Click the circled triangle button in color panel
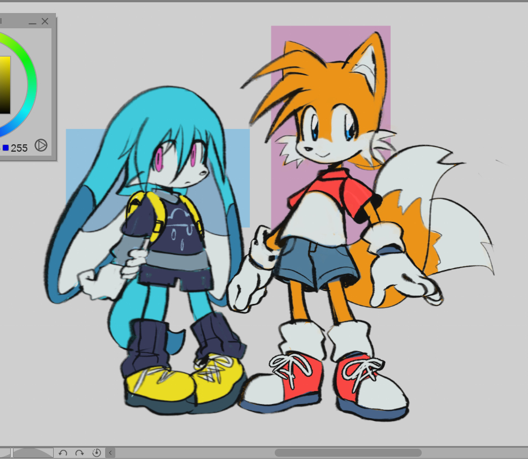The image size is (528, 459). tap(41, 145)
